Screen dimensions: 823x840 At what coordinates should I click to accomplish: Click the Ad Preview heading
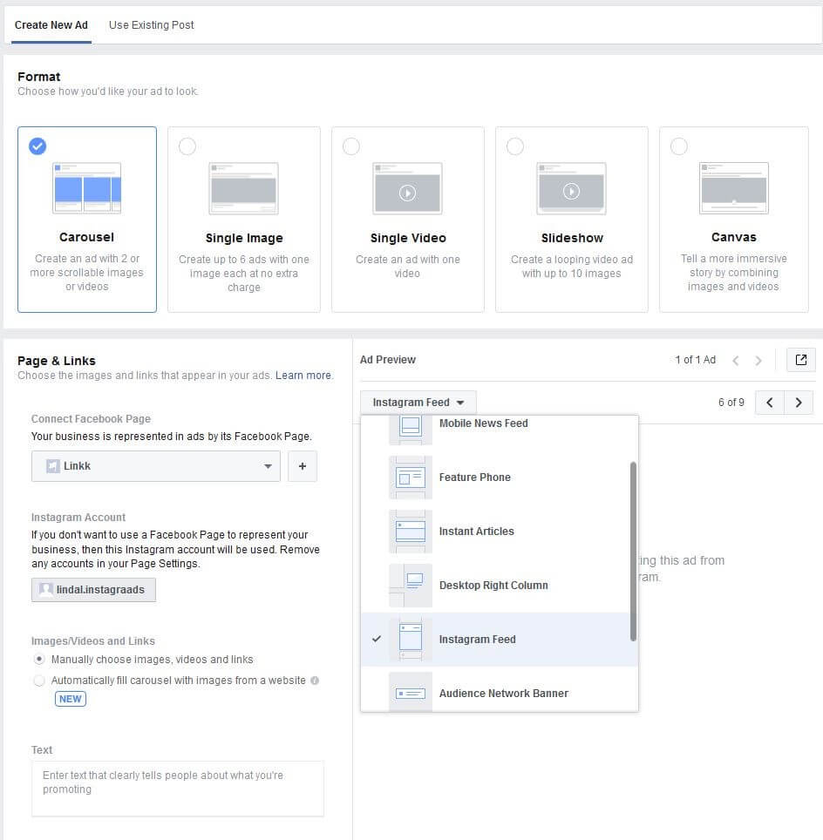[388, 360]
